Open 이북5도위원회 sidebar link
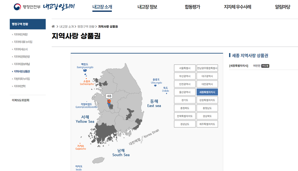This screenshot has height=171, width=298. point(21,100)
